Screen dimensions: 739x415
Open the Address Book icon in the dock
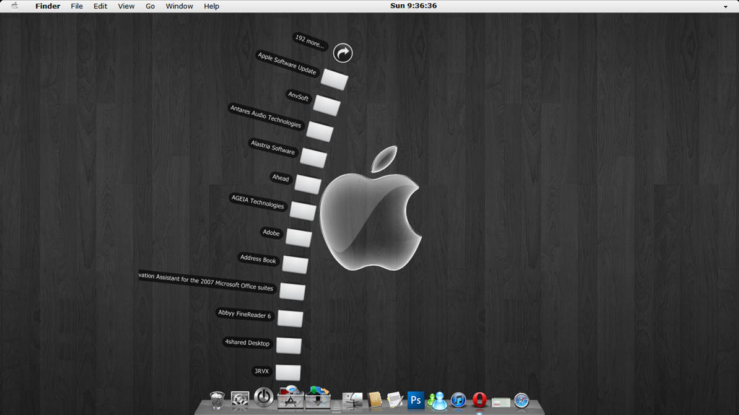point(373,401)
